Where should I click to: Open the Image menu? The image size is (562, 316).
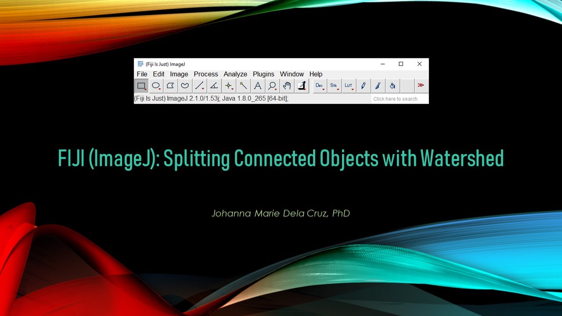179,74
